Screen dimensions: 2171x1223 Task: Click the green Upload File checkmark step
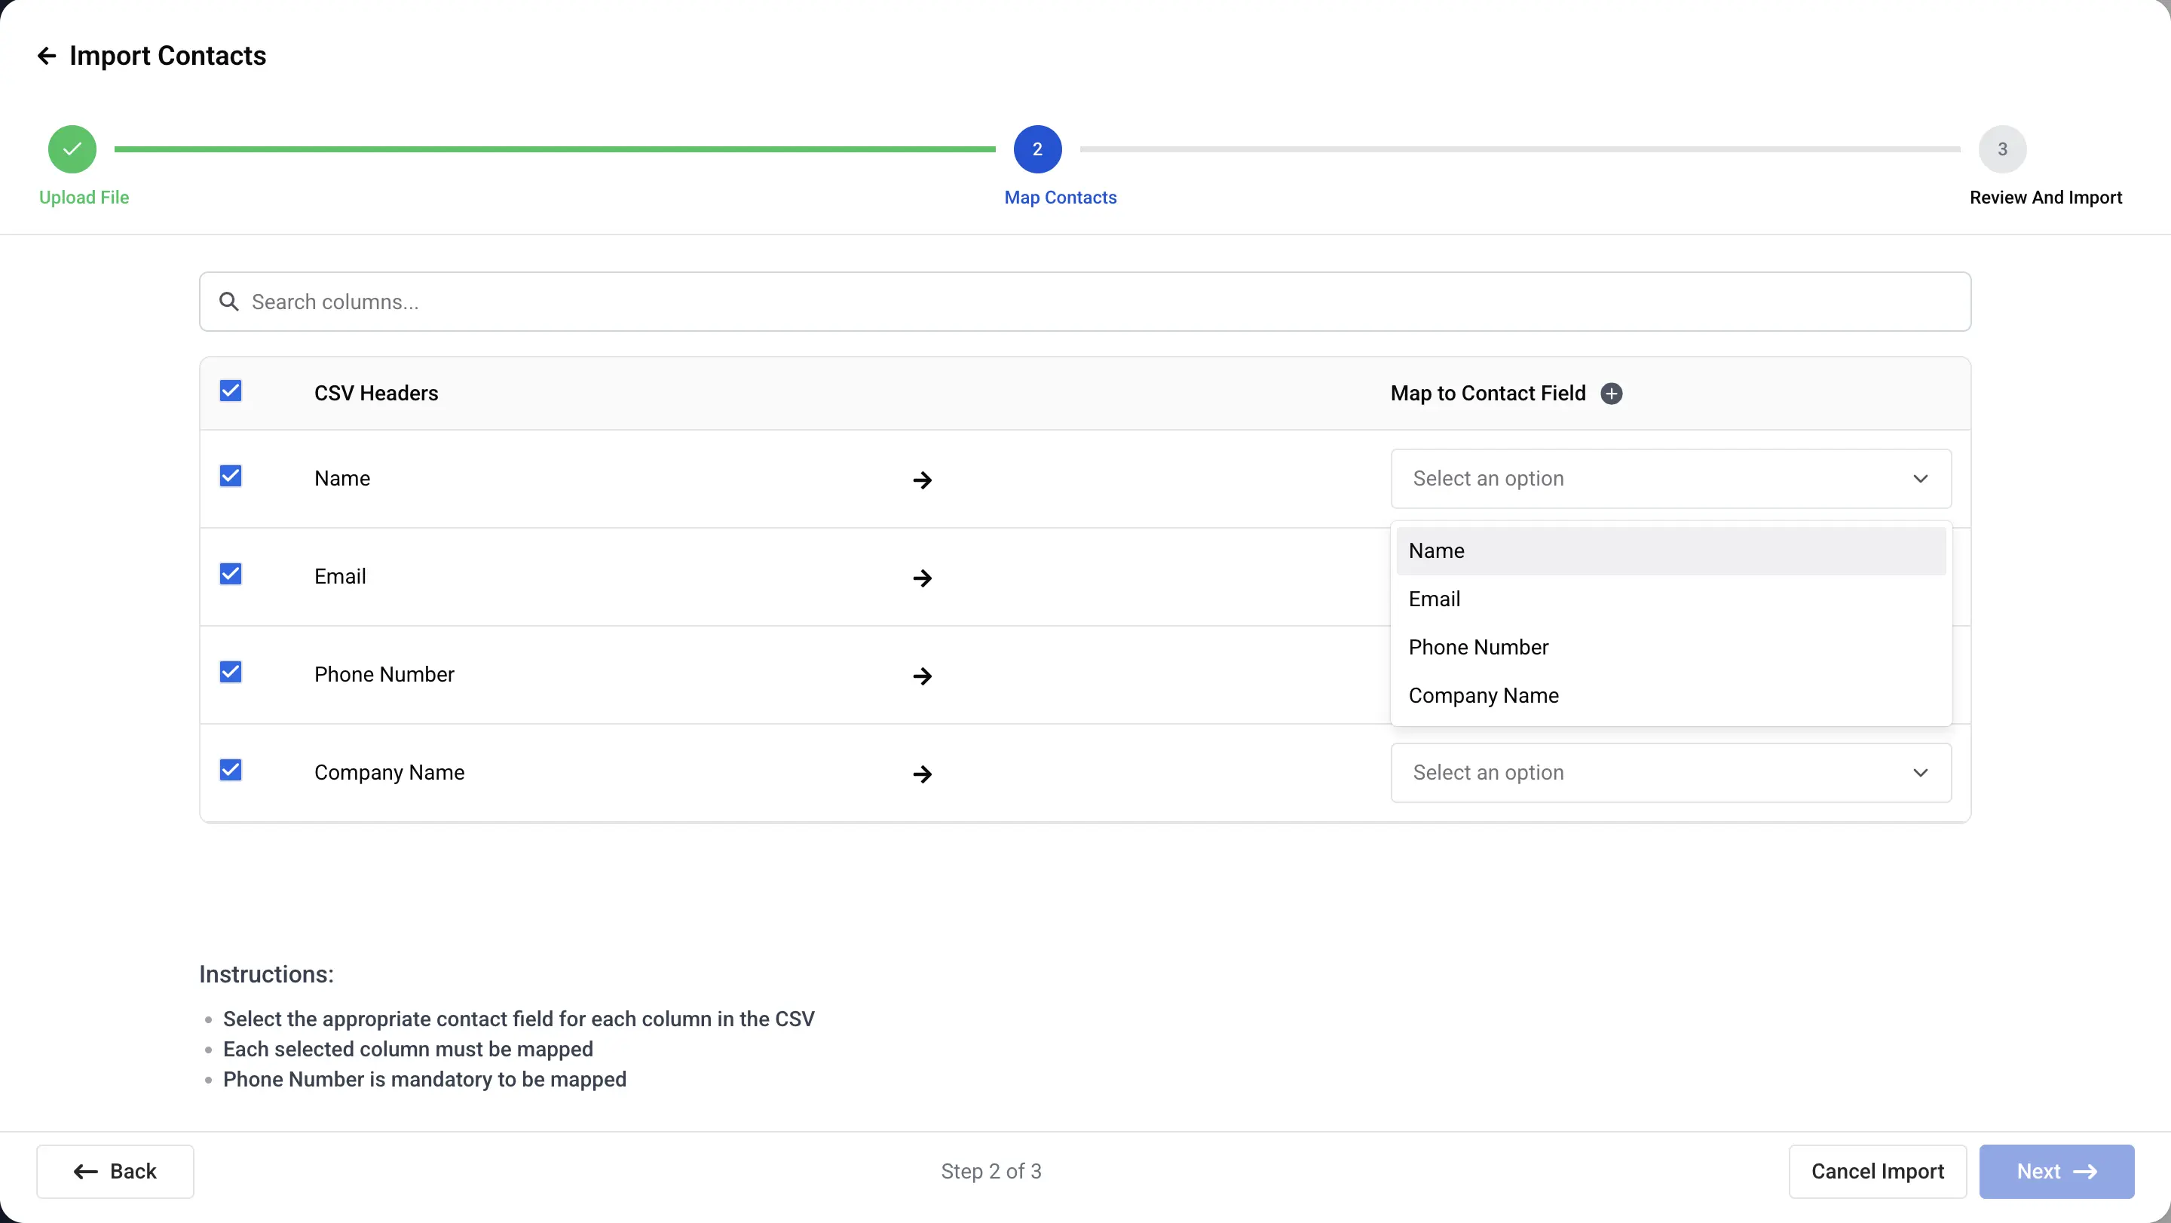tap(72, 149)
